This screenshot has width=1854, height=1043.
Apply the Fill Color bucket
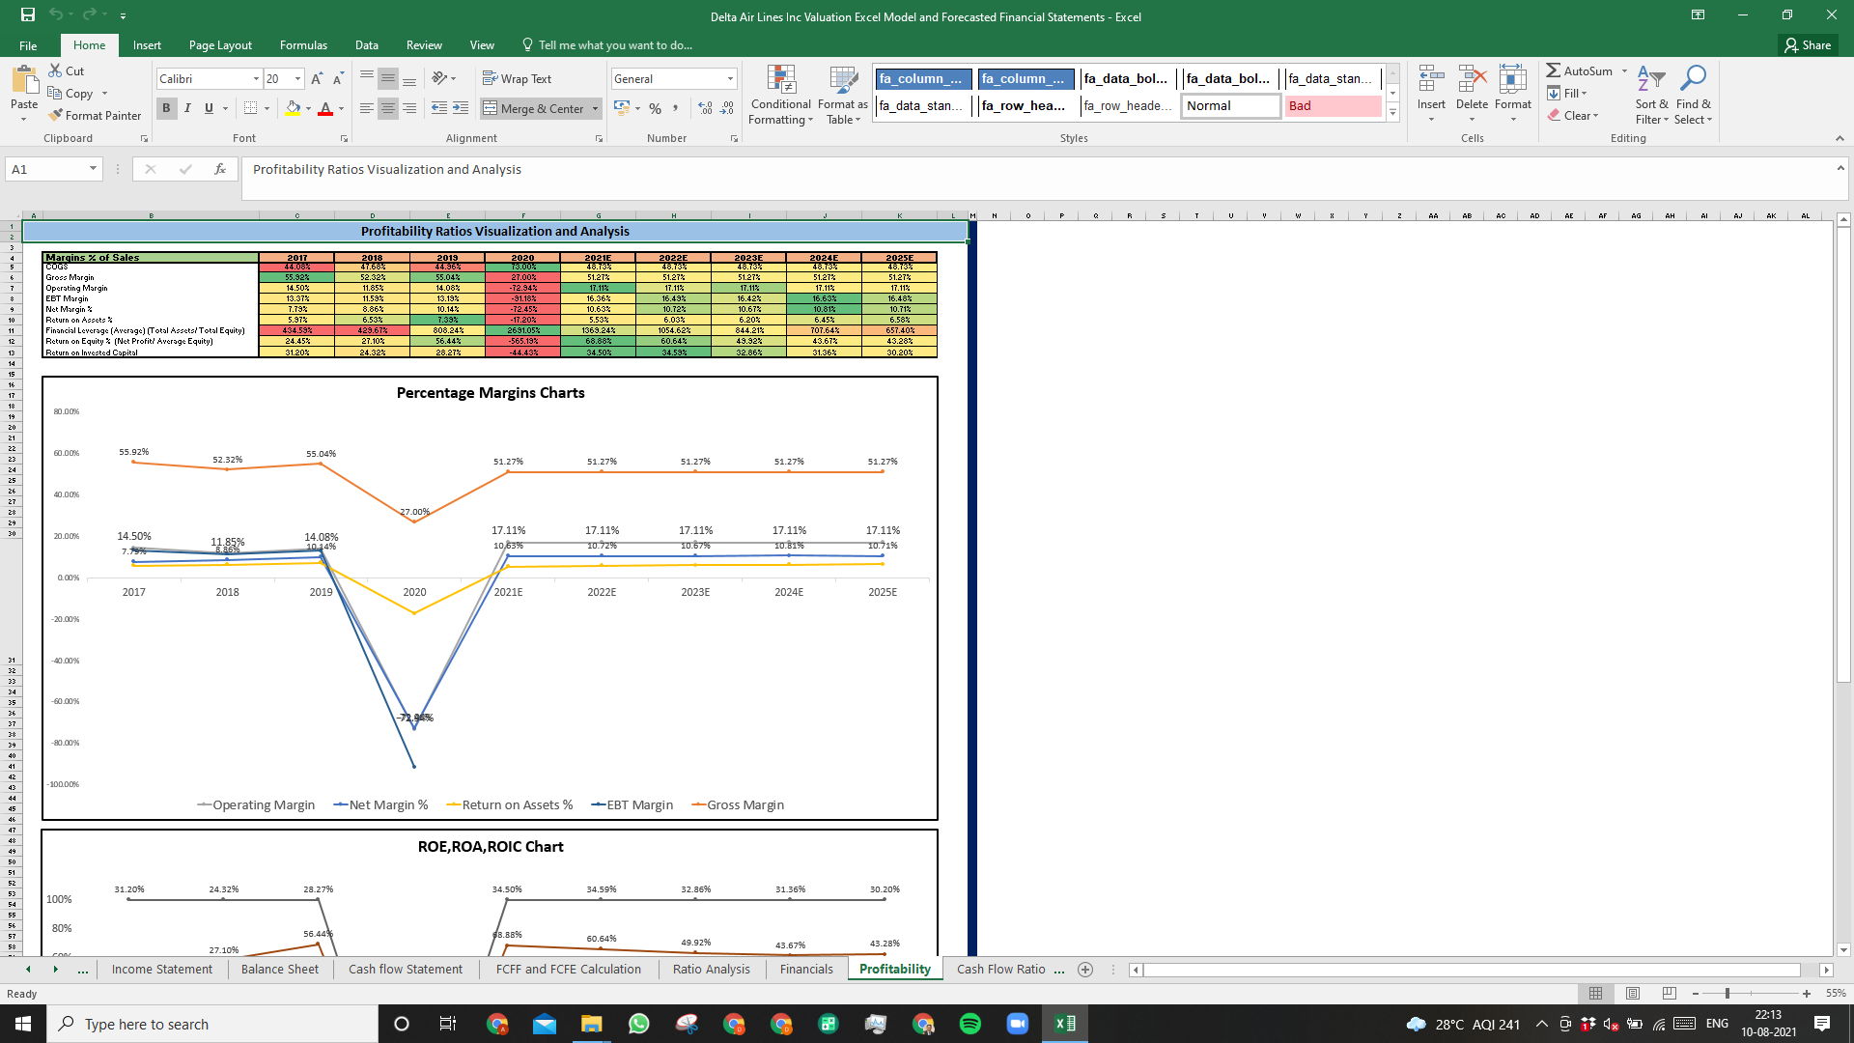click(294, 108)
